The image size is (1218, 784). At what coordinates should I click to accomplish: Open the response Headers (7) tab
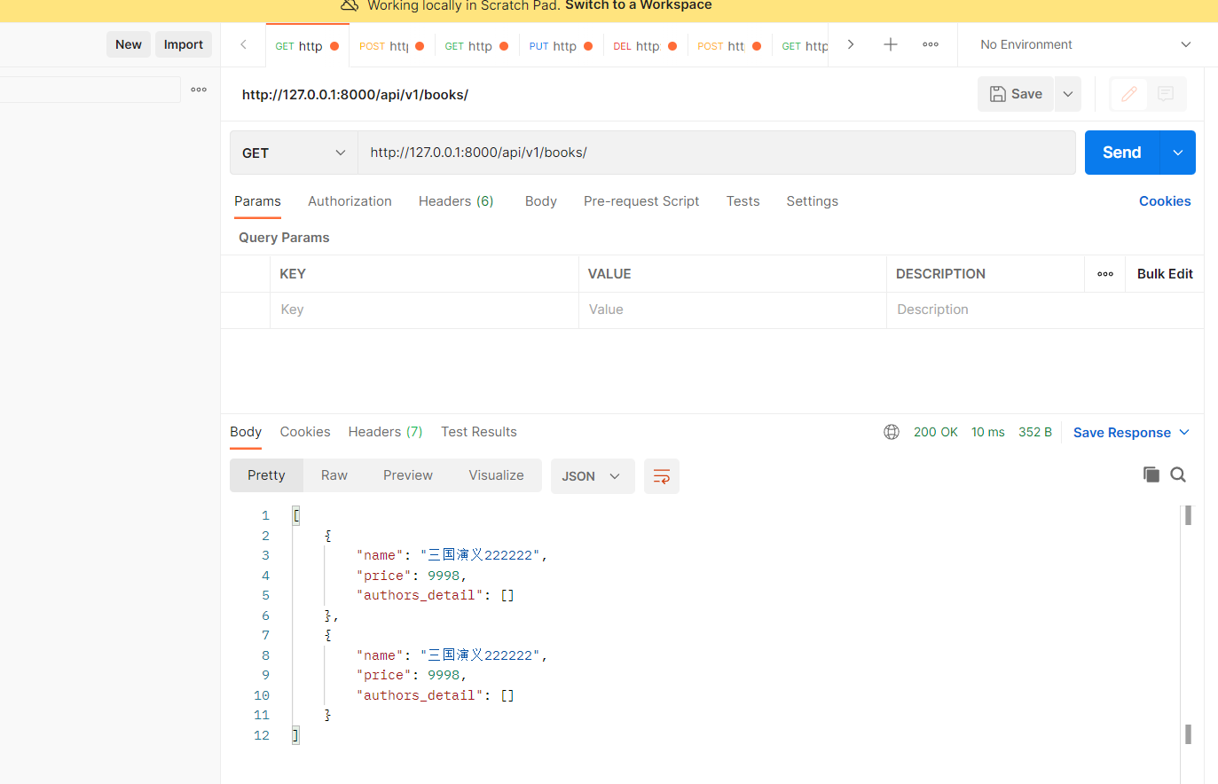[x=385, y=432]
